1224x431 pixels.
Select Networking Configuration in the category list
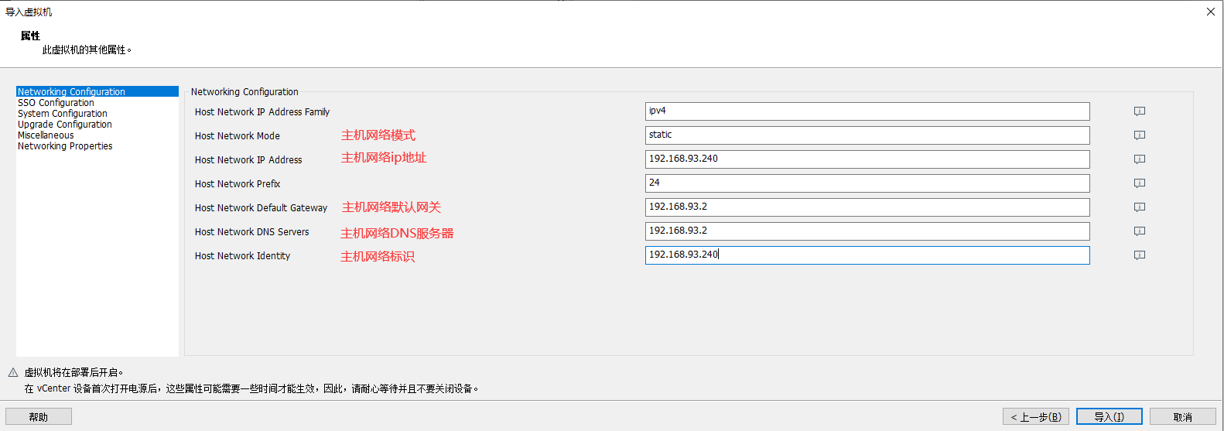tap(97, 91)
